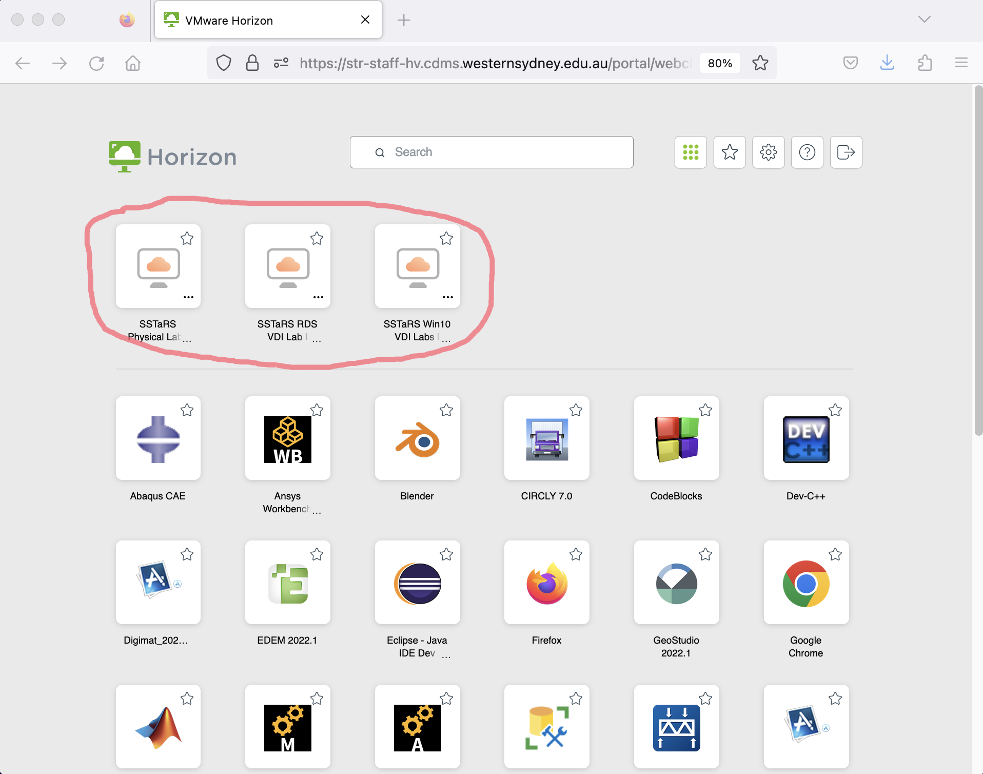Open the database tools app tile
Viewport: 983px width, 774px height.
coord(547,727)
